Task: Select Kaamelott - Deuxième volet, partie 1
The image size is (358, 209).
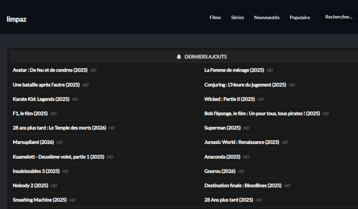Action: click(58, 157)
